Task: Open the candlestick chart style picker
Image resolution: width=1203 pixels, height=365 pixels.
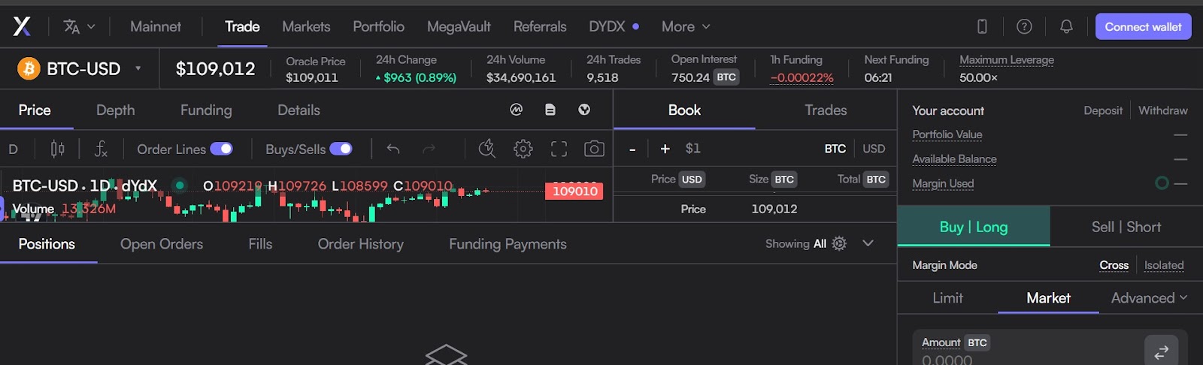Action: pyautogui.click(x=57, y=149)
